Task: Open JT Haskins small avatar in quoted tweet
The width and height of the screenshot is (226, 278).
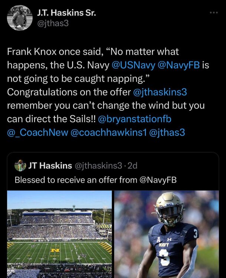Action: (20, 165)
